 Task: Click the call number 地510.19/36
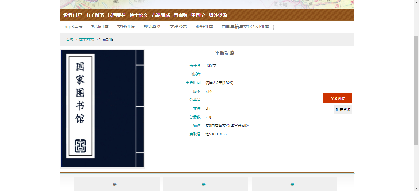point(216,134)
